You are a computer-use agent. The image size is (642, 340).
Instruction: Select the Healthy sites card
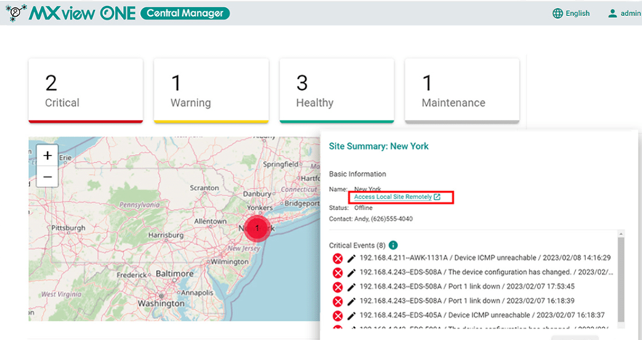click(336, 91)
